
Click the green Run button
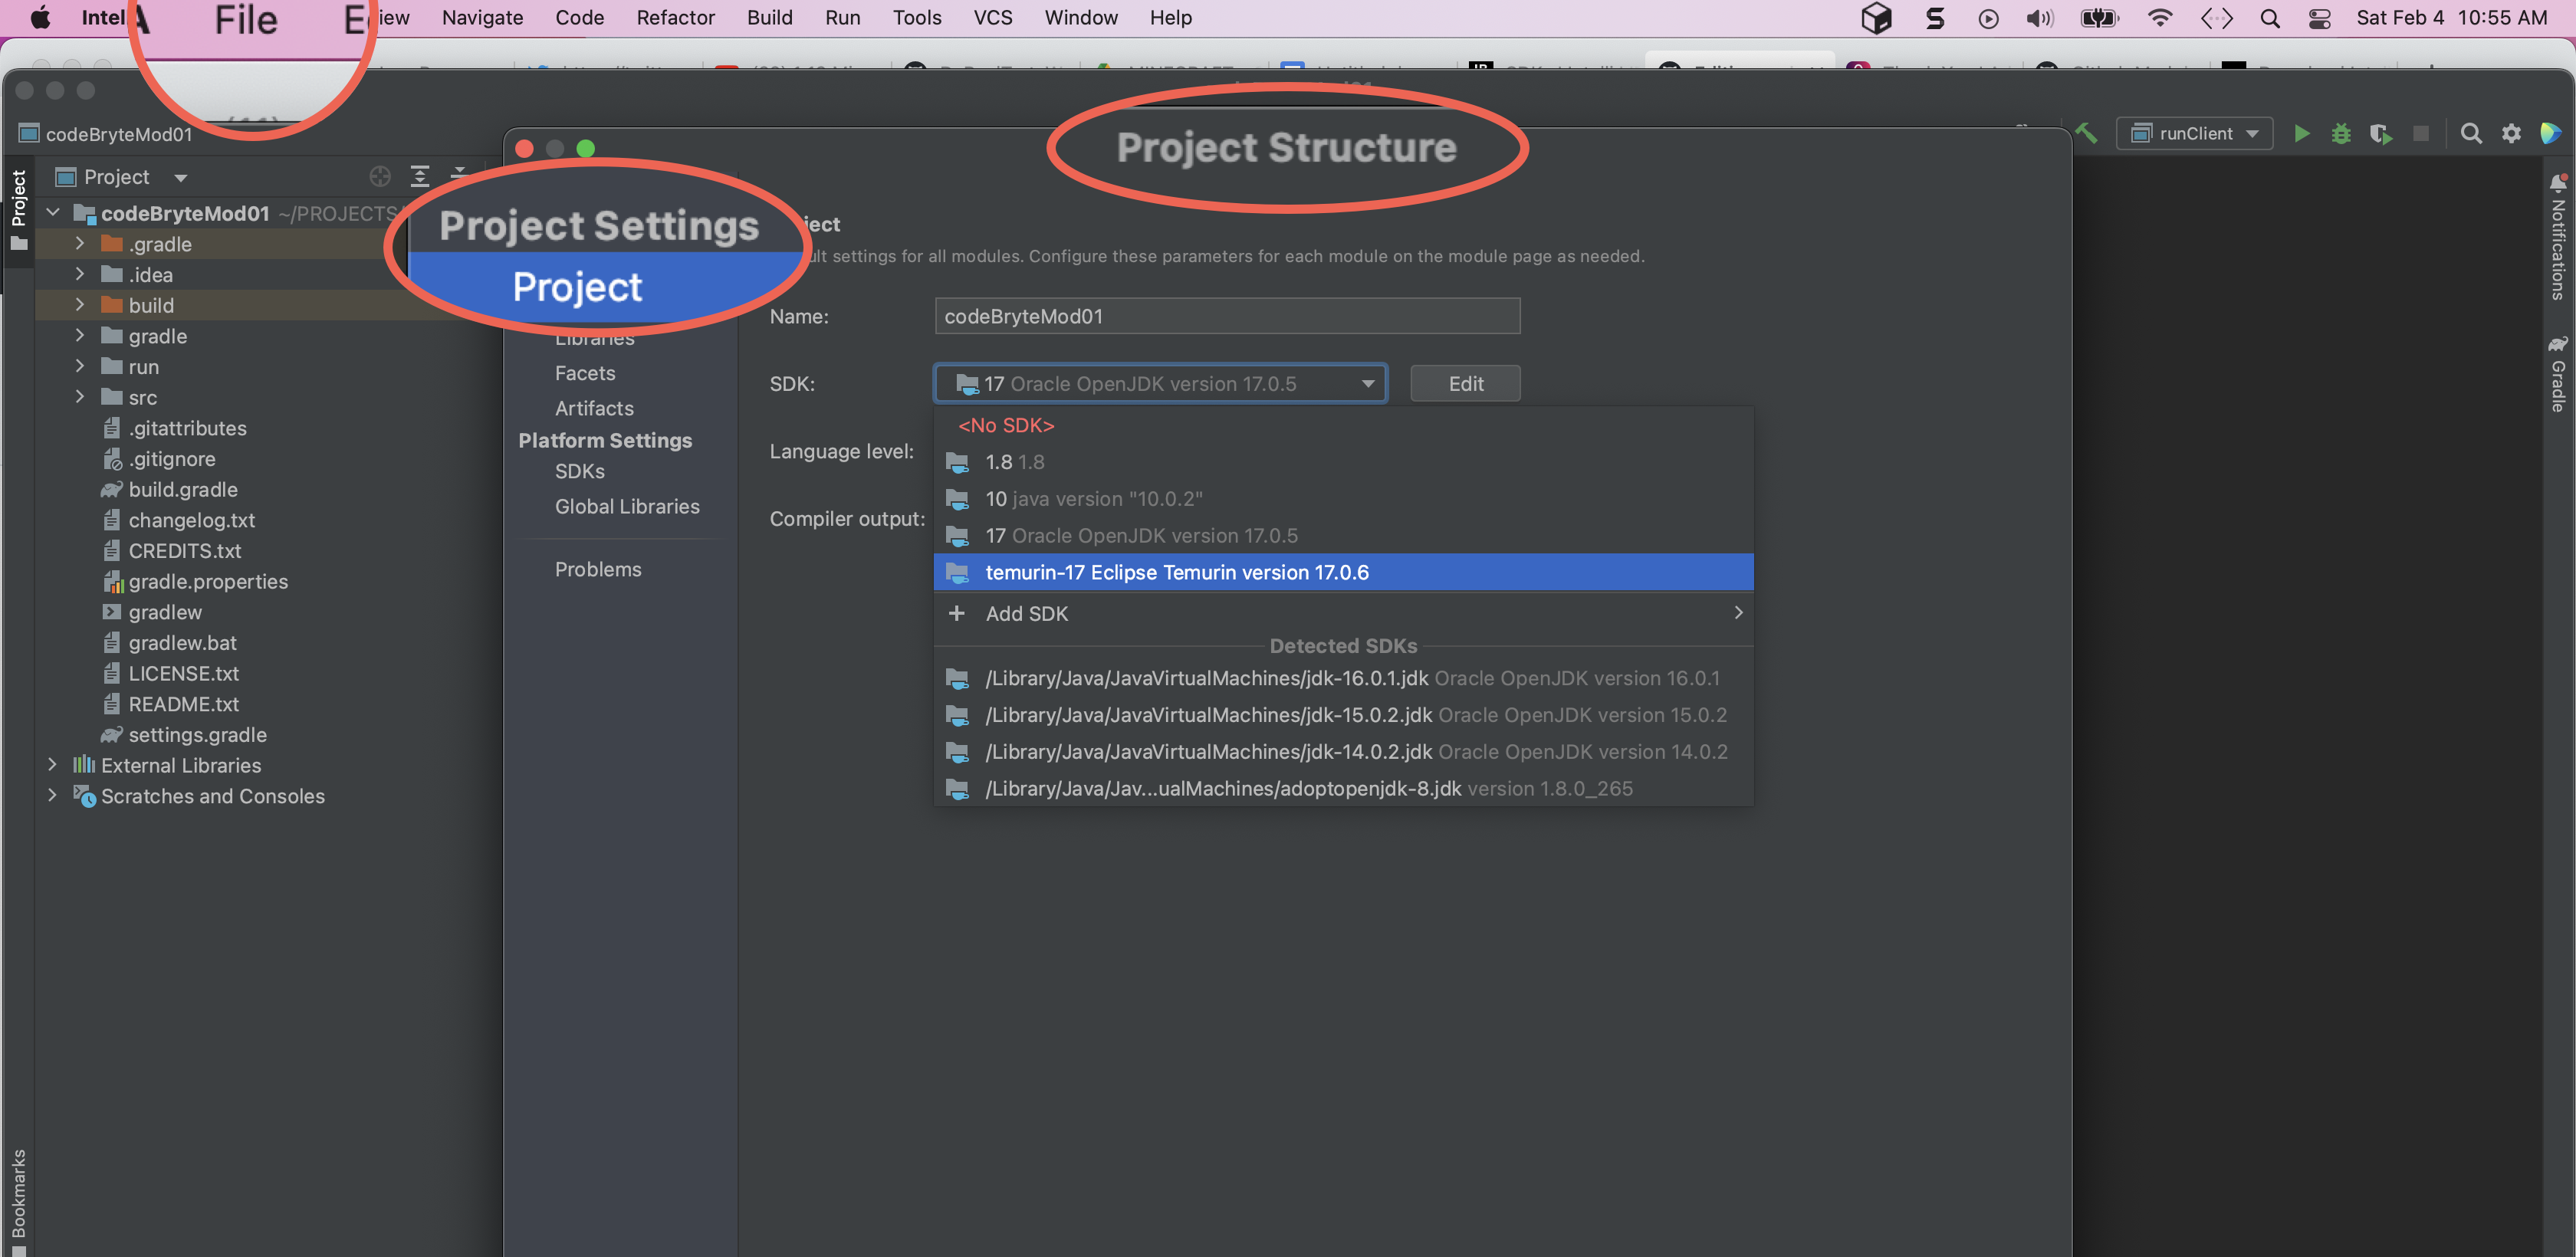pos(2301,134)
